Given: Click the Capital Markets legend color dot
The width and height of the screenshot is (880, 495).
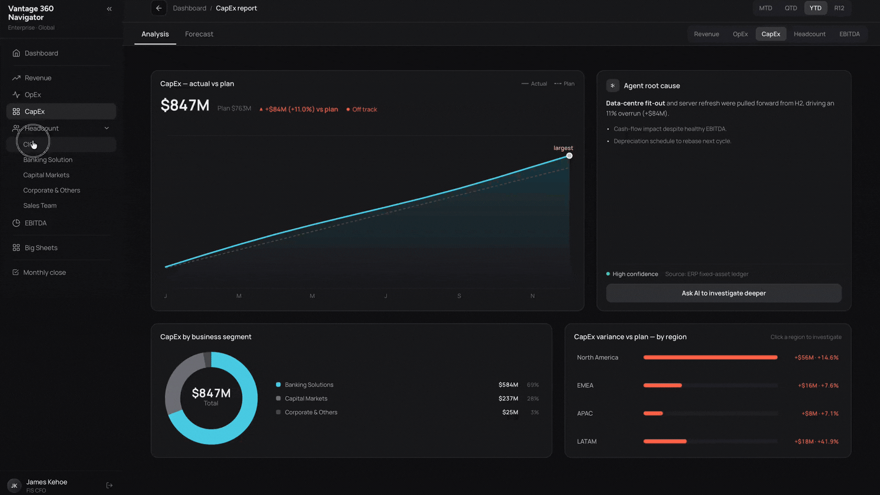Looking at the screenshot, I should 278,398.
